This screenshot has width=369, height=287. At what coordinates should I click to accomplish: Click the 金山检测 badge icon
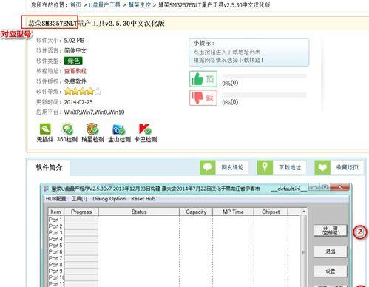click(119, 129)
